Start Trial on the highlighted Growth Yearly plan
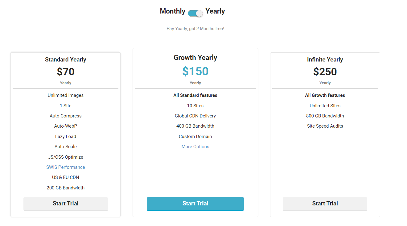The image size is (407, 226). [195, 203]
